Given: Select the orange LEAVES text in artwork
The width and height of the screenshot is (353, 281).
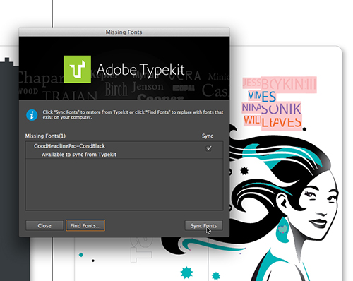Looking at the screenshot, I should tap(282, 123).
